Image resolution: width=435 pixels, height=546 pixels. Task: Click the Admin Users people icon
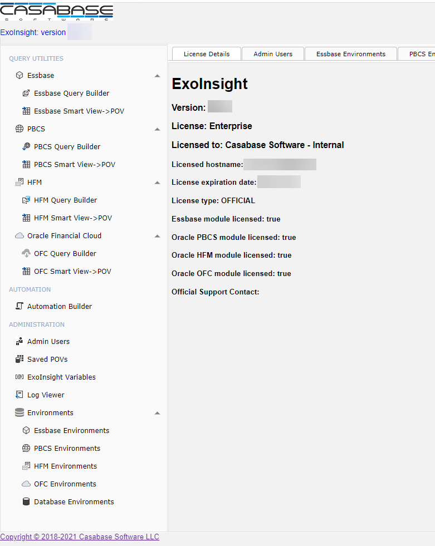tap(19, 341)
